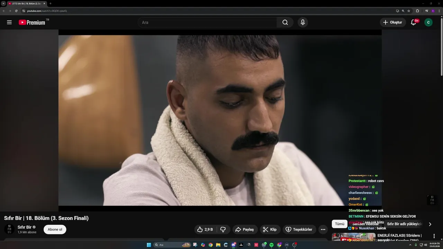Click the zoom magnifier in address bar
Image resolution: width=443 pixels, height=249 pixels.
tap(403, 11)
